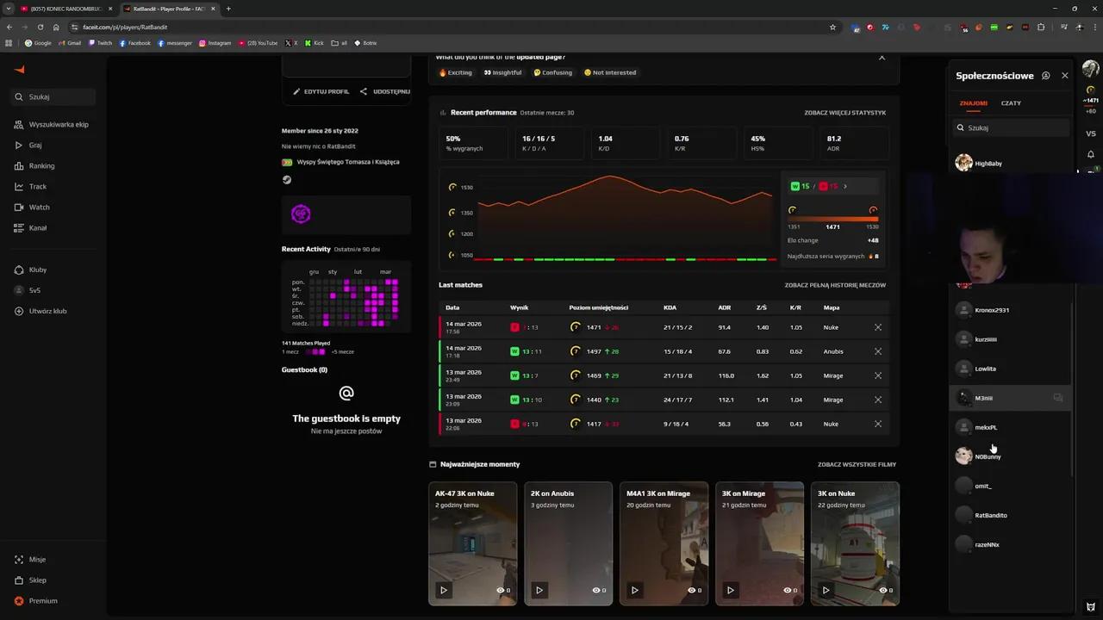Viewport: 1103px width, 620px height.
Task: Click the add-friend icon beside Społecznościowe
Action: (x=1045, y=76)
